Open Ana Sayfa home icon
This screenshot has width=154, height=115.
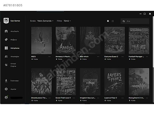tap(6, 31)
